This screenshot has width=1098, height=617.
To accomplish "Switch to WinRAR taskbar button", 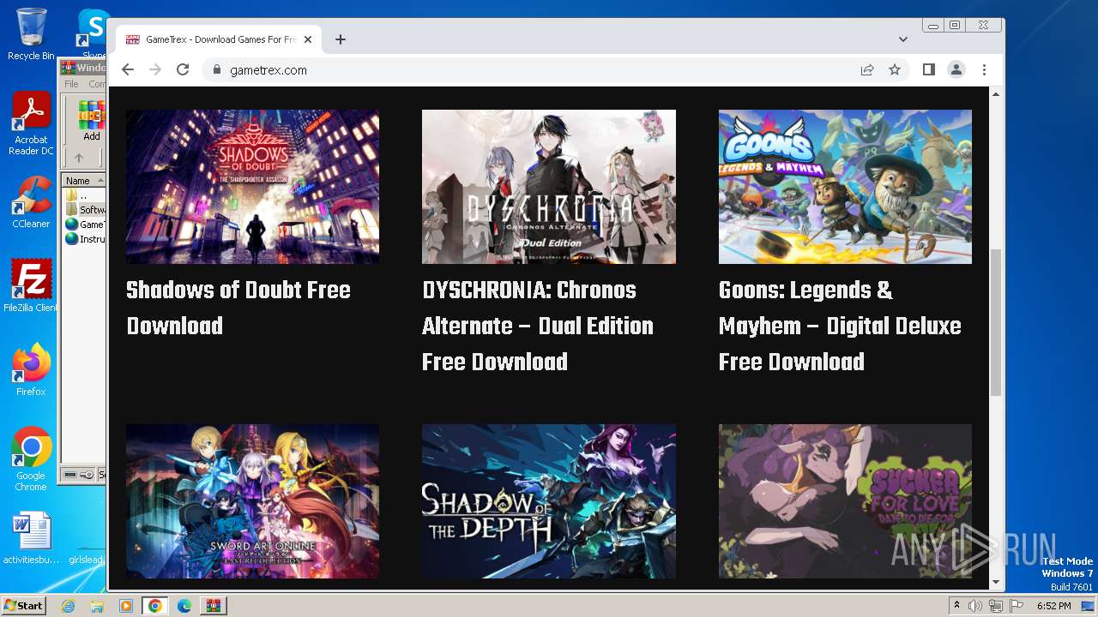I will tap(214, 606).
